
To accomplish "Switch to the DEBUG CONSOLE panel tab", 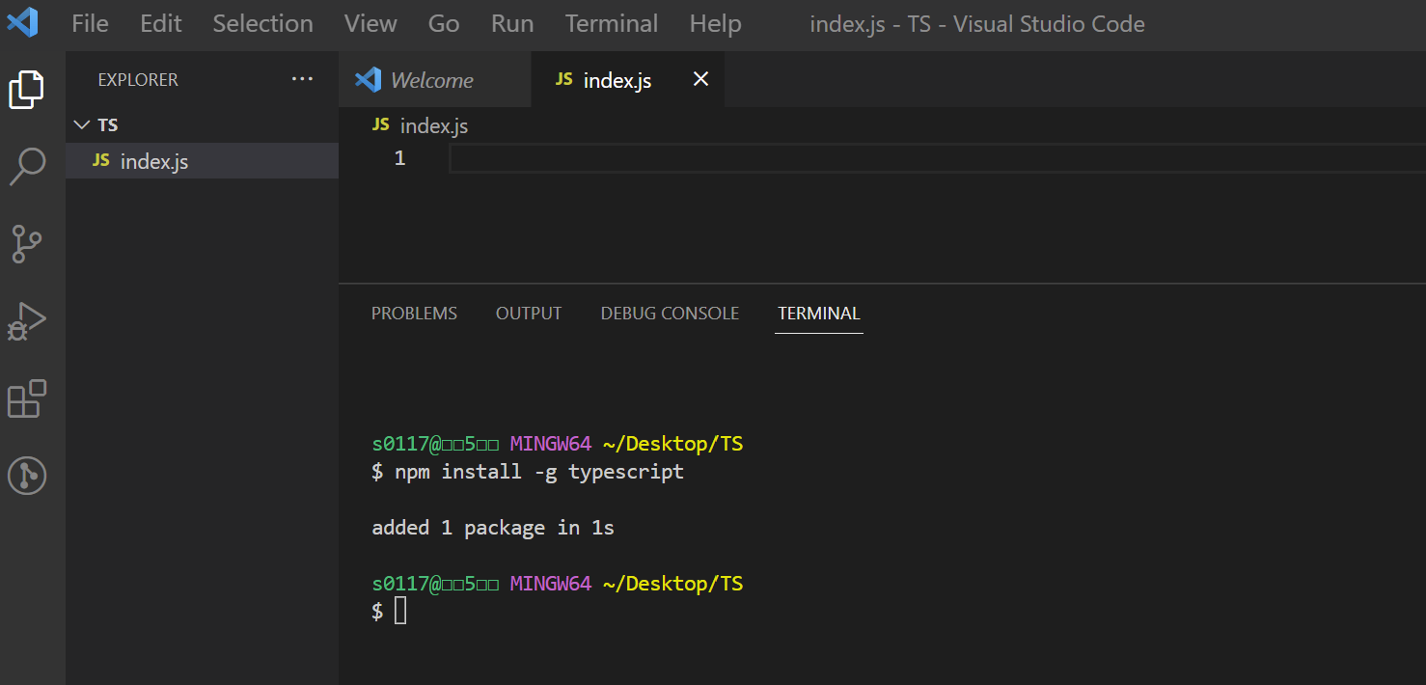I will click(670, 314).
